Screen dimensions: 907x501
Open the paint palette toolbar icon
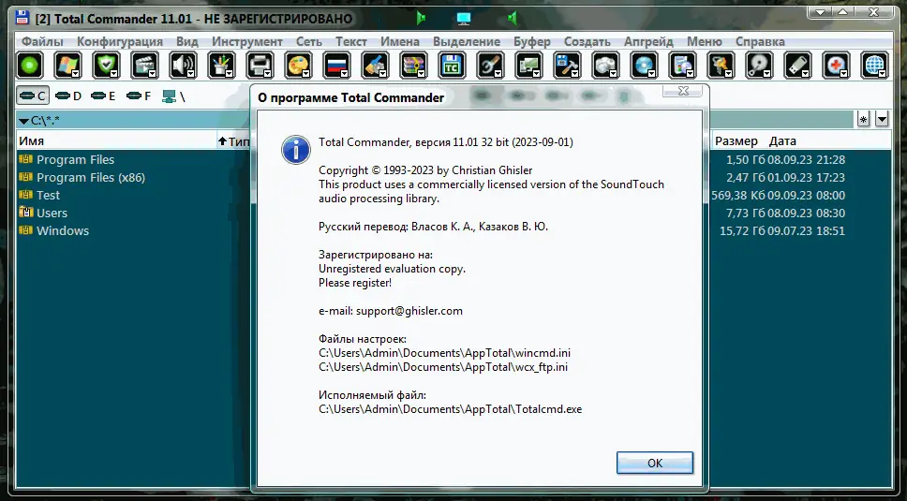point(299,66)
